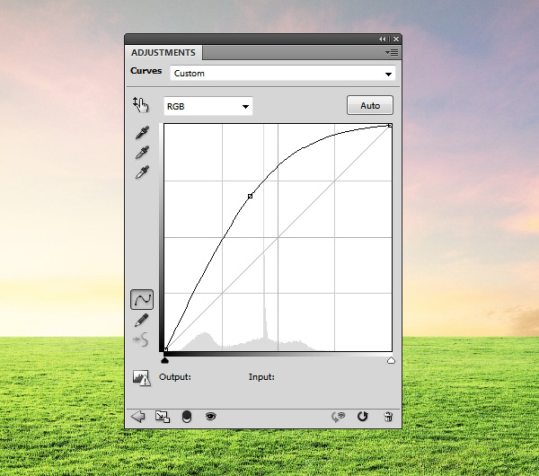Switch panel to expanded view icon
Screen dimensions: 539x476
tap(162, 417)
